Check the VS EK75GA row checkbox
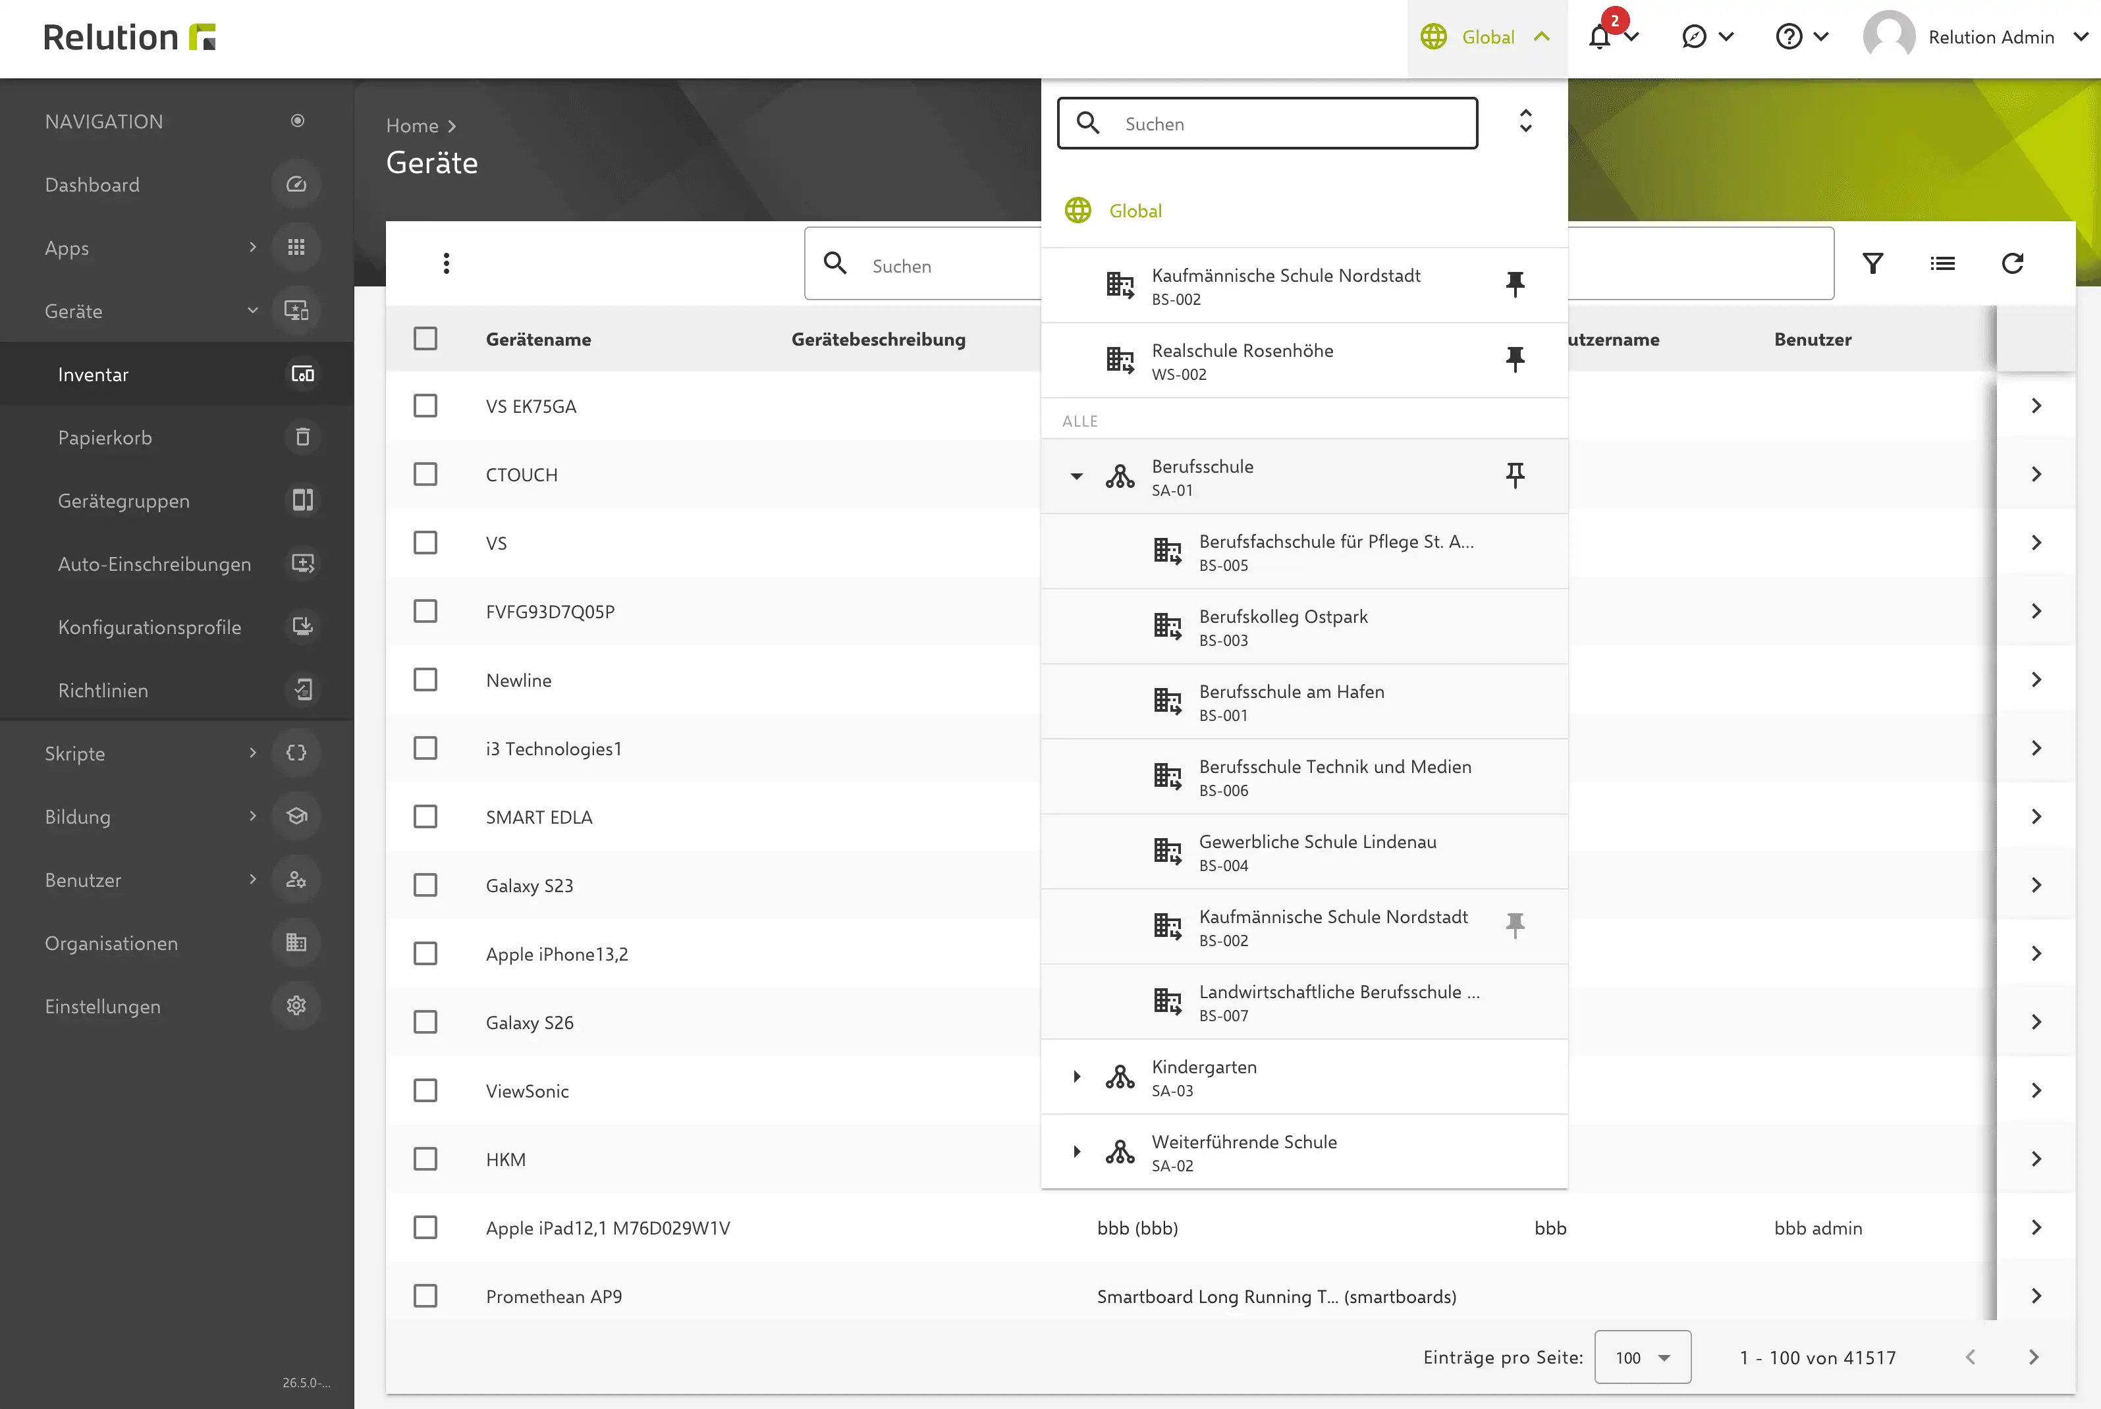 pyautogui.click(x=425, y=406)
